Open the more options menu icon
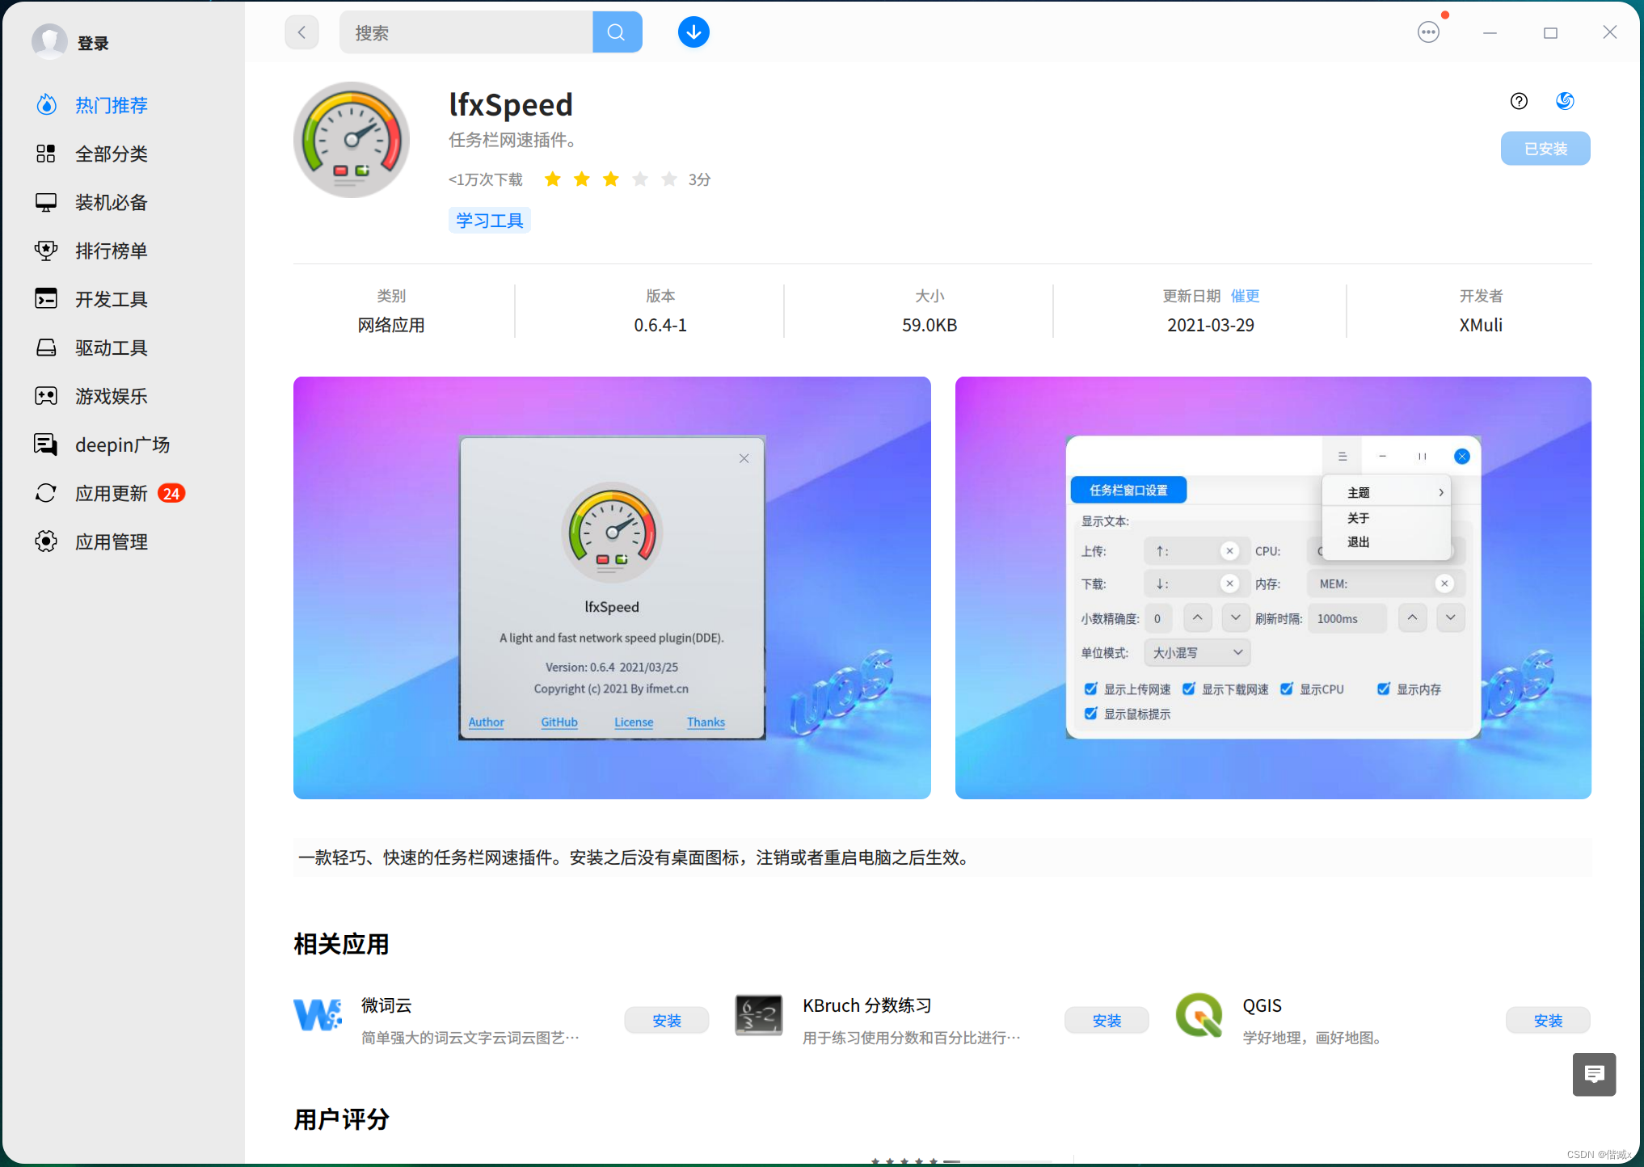Viewport: 1644px width, 1167px height. tap(1428, 32)
